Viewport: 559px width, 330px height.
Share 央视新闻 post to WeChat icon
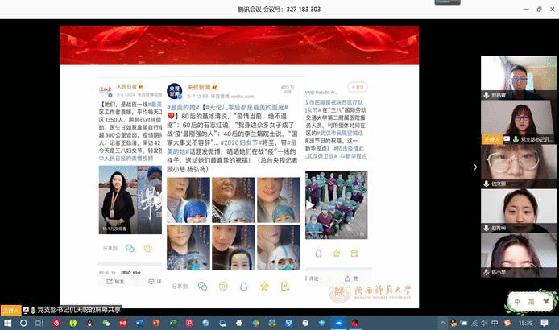pyautogui.click(x=202, y=287)
